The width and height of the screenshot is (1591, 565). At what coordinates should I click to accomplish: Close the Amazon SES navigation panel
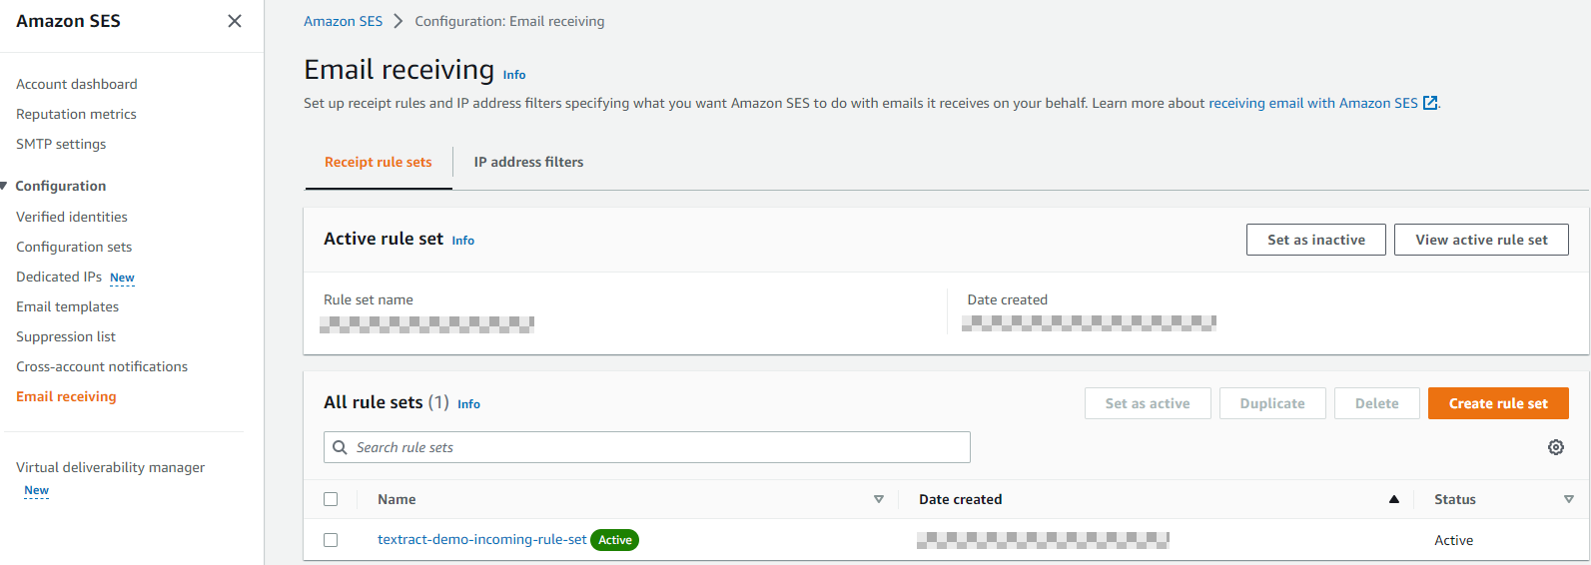click(x=235, y=21)
